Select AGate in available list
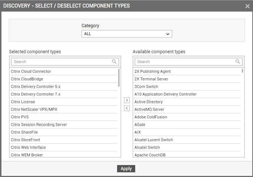253x177 pixels. [x=187, y=125]
